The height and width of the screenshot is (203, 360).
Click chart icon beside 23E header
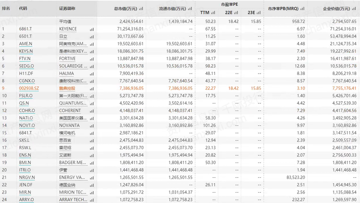(259, 13)
